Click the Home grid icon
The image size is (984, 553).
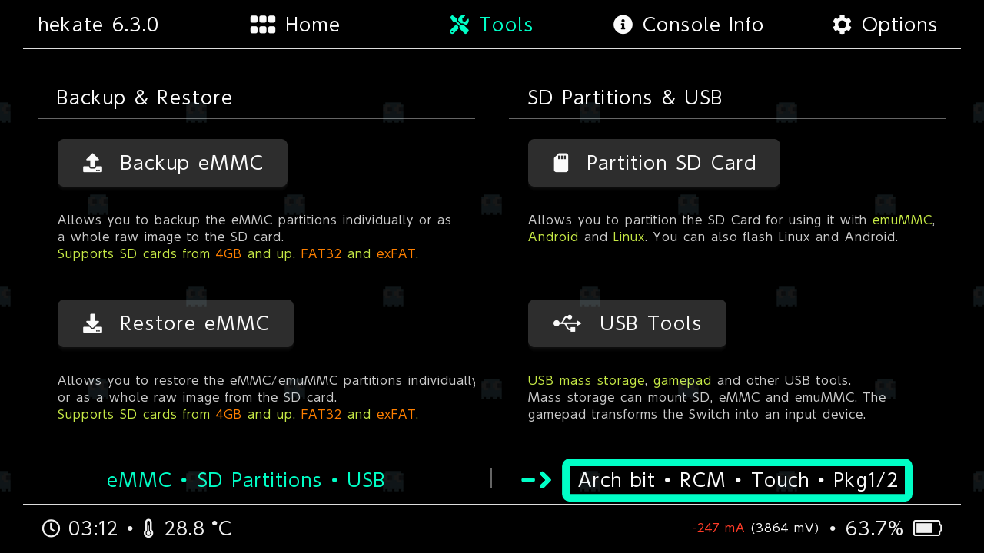pyautogui.click(x=263, y=25)
